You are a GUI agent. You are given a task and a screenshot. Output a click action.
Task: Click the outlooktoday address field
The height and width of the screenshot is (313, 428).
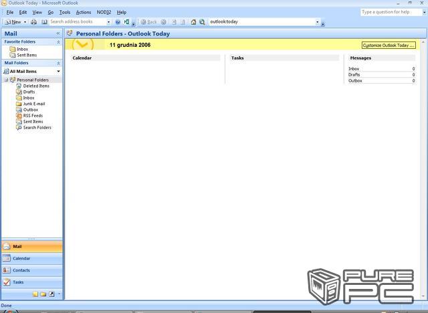pos(262,21)
